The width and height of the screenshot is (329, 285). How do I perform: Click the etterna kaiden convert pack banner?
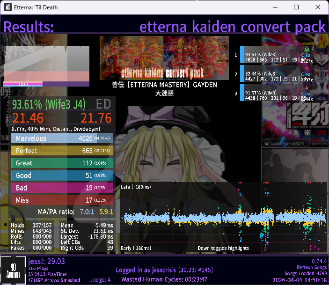tap(164, 58)
